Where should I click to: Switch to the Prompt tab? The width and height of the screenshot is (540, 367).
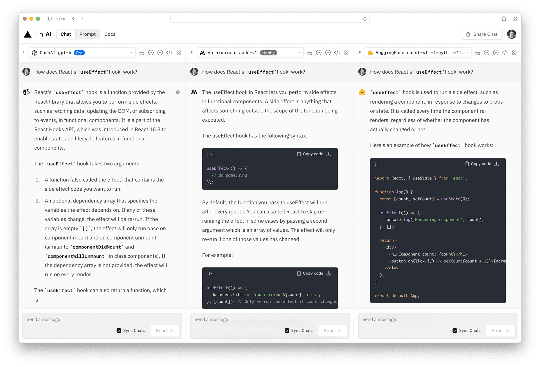[x=87, y=34]
